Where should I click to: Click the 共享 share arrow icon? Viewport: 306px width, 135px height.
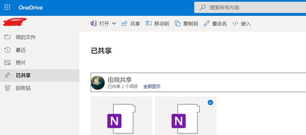tap(124, 24)
